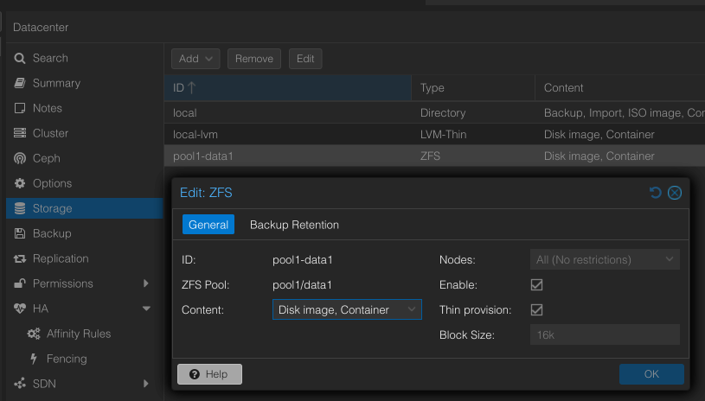Uncheck the Enable checkbox
Screen dimensions: 705x401
[x=536, y=284]
